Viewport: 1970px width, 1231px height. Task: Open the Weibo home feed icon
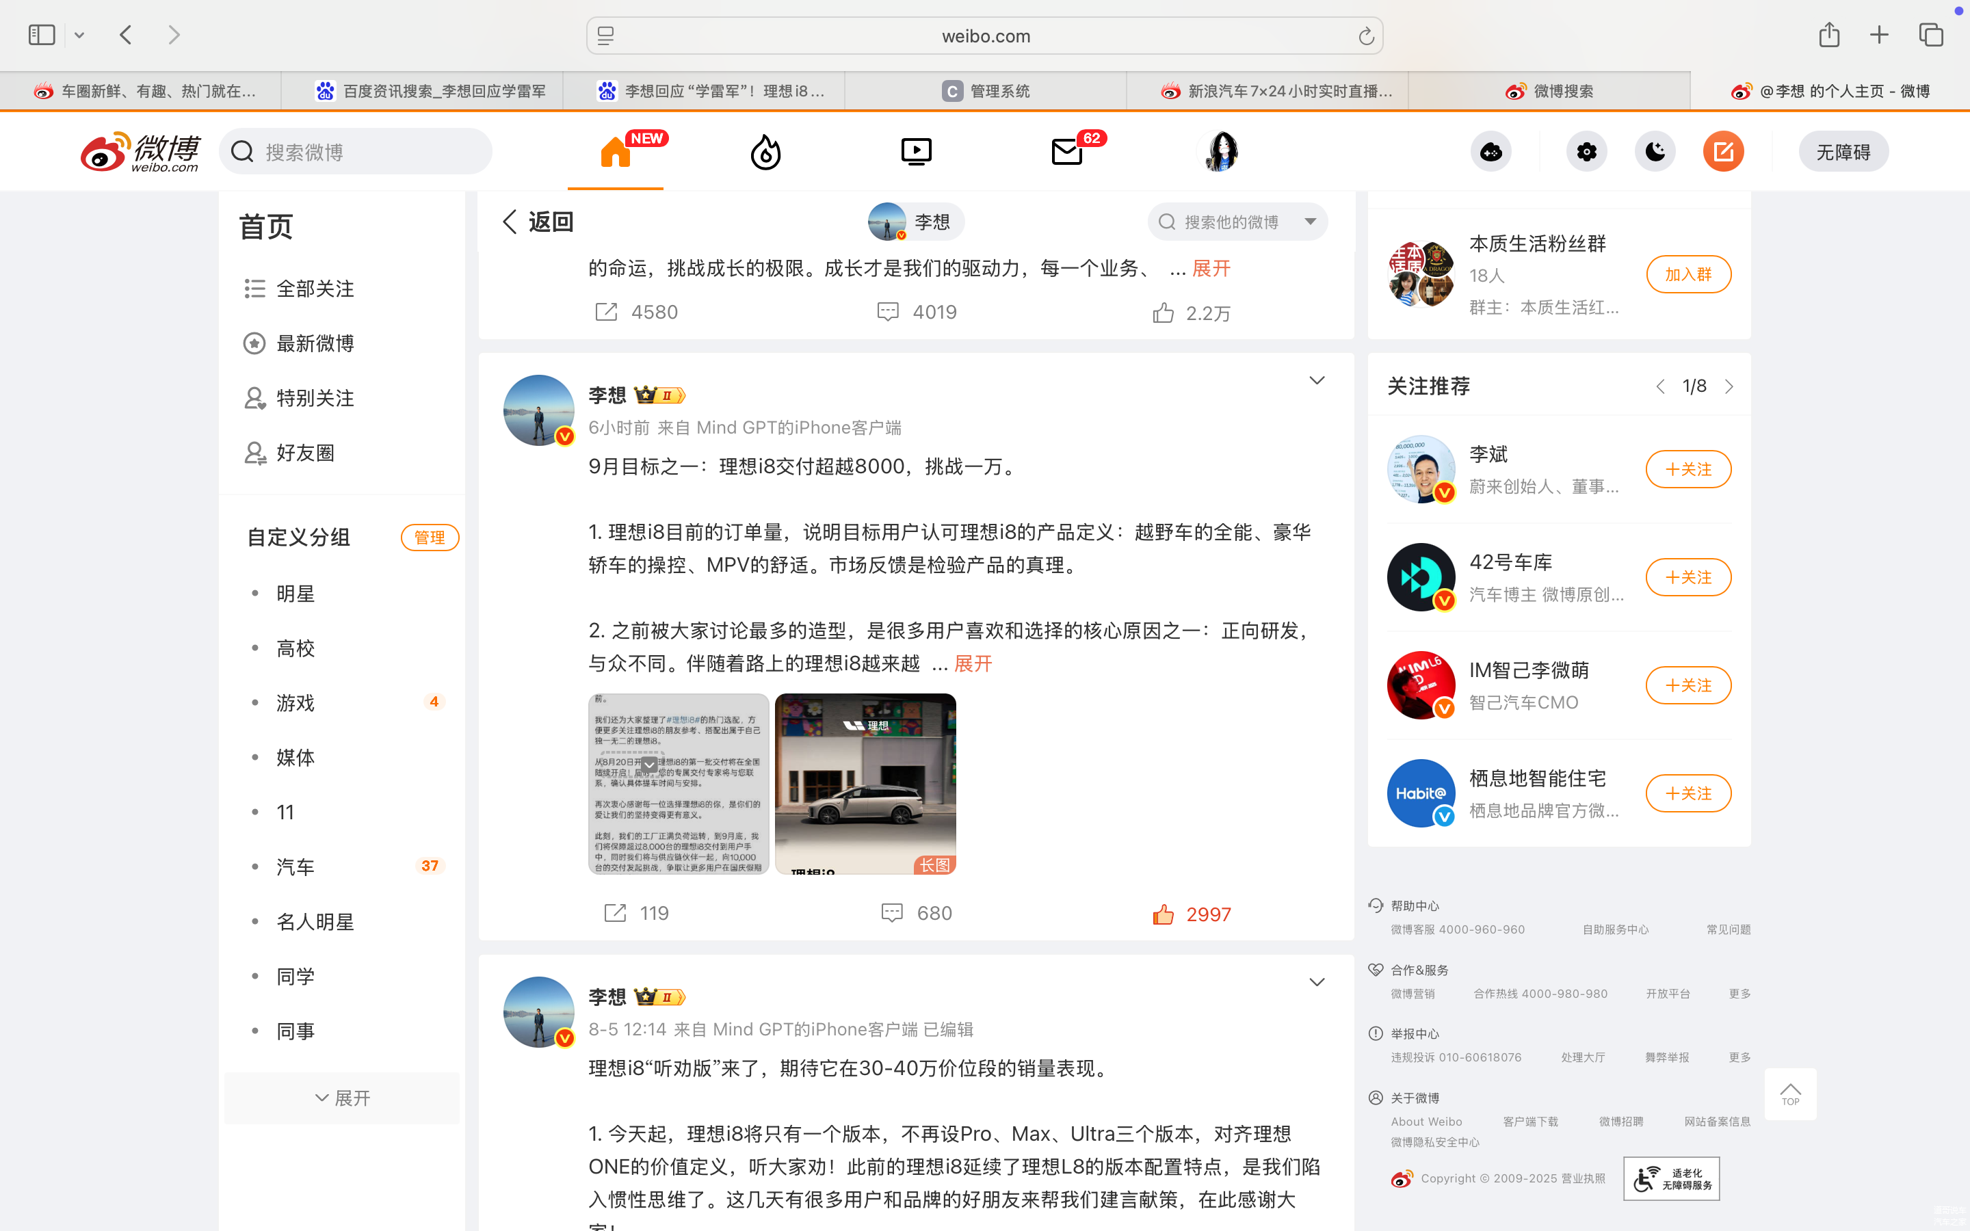pyautogui.click(x=616, y=153)
